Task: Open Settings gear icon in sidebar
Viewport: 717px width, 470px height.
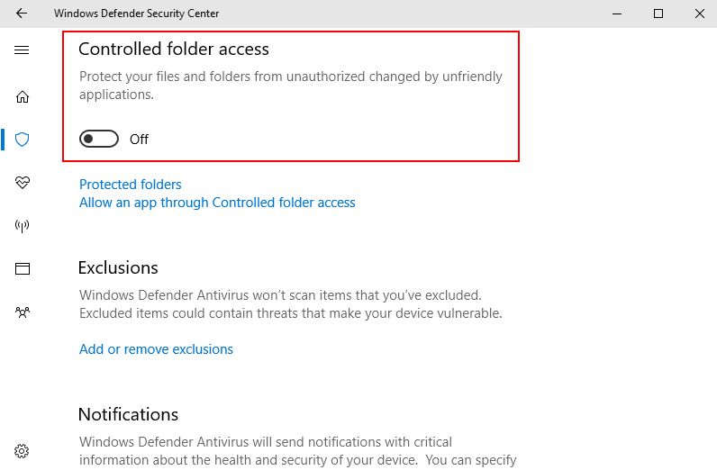Action: 23,450
